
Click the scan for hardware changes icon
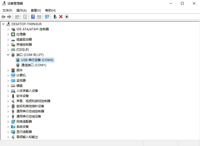47,17
